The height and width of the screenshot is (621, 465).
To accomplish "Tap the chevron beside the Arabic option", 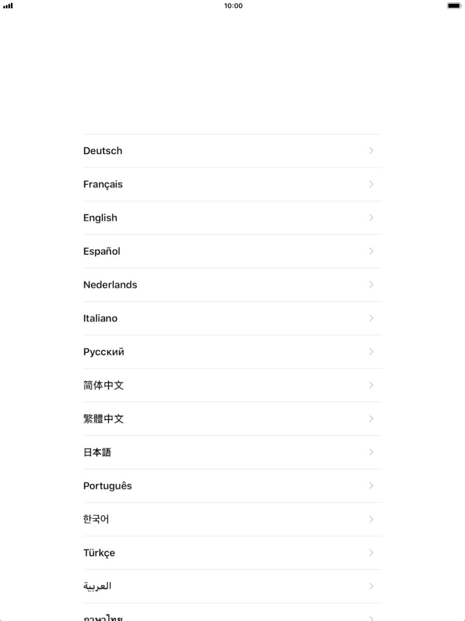I will point(371,586).
